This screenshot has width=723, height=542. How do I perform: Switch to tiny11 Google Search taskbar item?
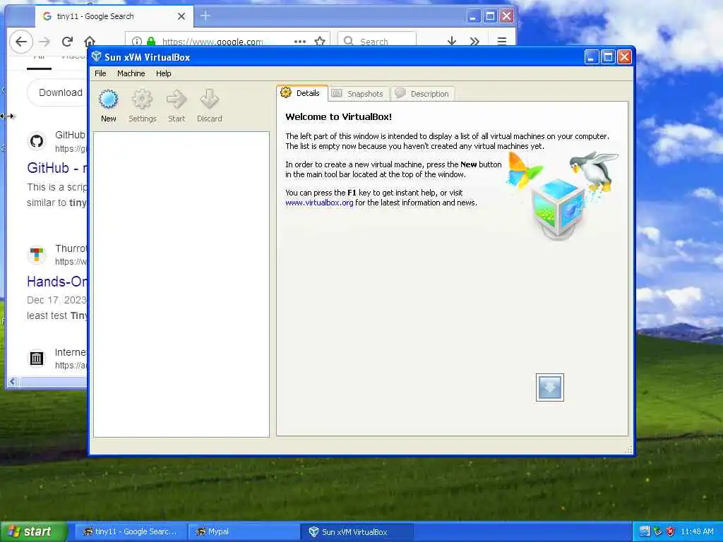pyautogui.click(x=130, y=531)
